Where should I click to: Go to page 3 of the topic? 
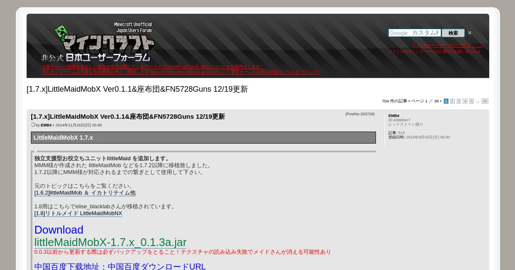[x=459, y=101]
